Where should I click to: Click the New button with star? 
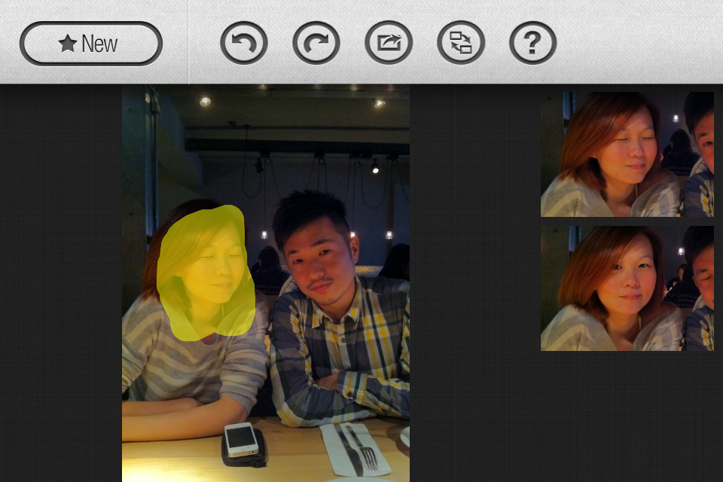click(91, 44)
